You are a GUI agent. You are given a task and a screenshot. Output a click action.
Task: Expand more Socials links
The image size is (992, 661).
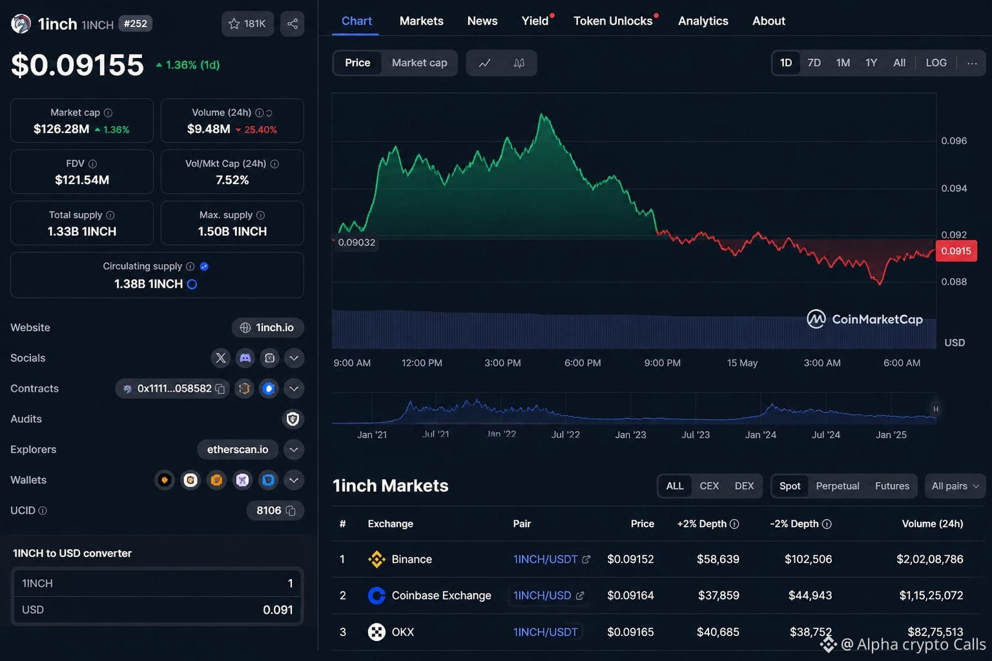294,358
